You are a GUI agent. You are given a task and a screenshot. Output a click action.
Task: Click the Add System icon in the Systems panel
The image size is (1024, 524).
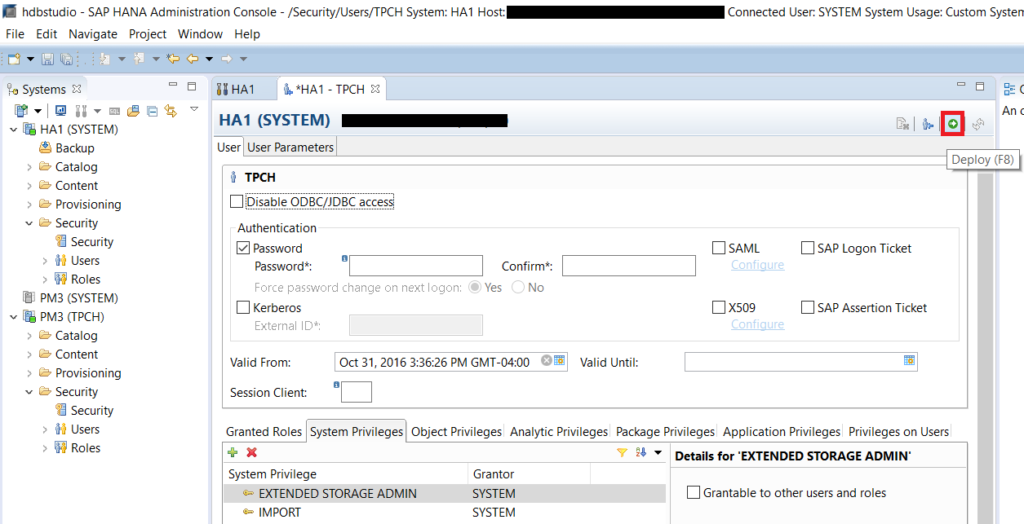22,111
